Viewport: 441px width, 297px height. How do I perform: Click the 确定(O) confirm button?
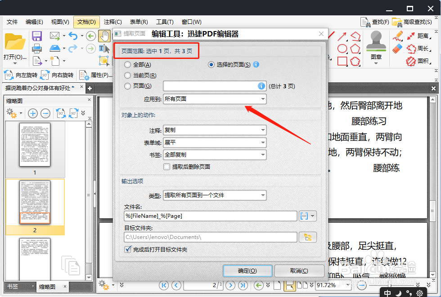pyautogui.click(x=247, y=270)
